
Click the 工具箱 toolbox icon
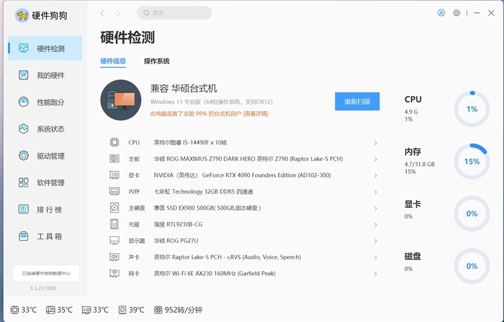(x=23, y=236)
